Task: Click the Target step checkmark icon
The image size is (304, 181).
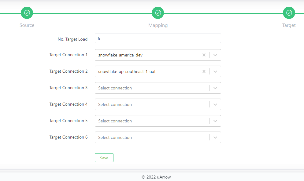Action: (289, 13)
